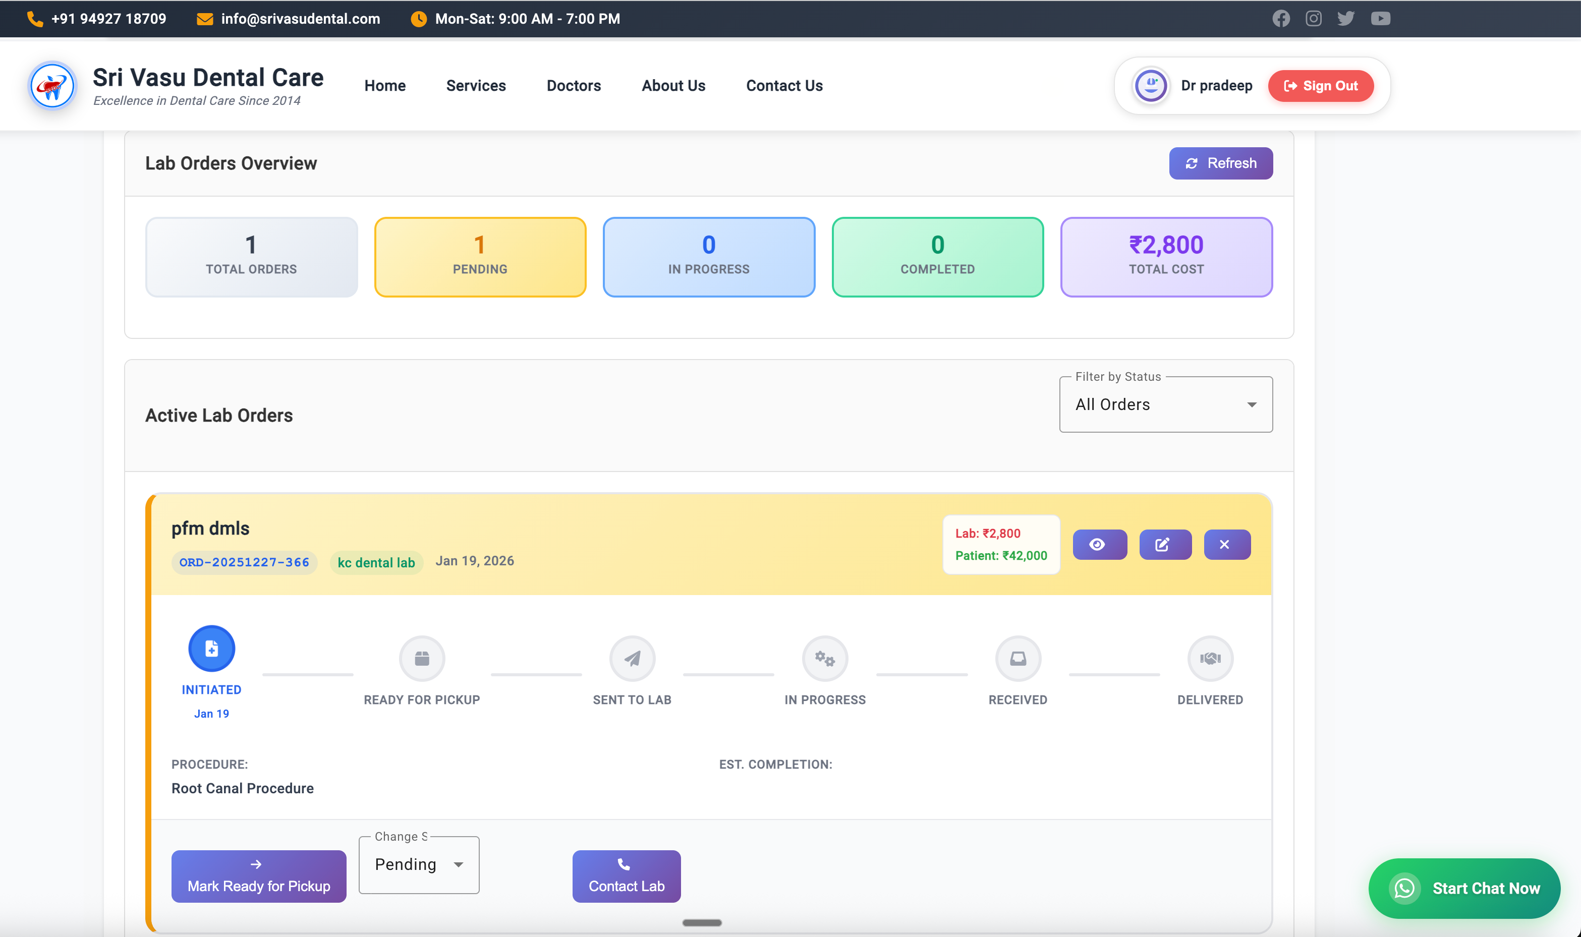This screenshot has width=1581, height=937.
Task: Click the Initiated status circle
Action: click(x=211, y=648)
